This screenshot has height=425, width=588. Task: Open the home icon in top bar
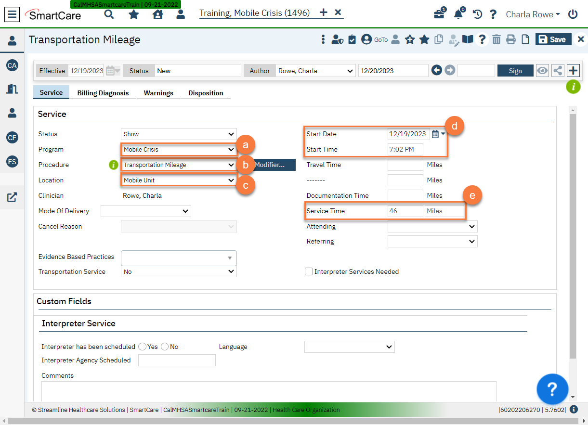157,14
